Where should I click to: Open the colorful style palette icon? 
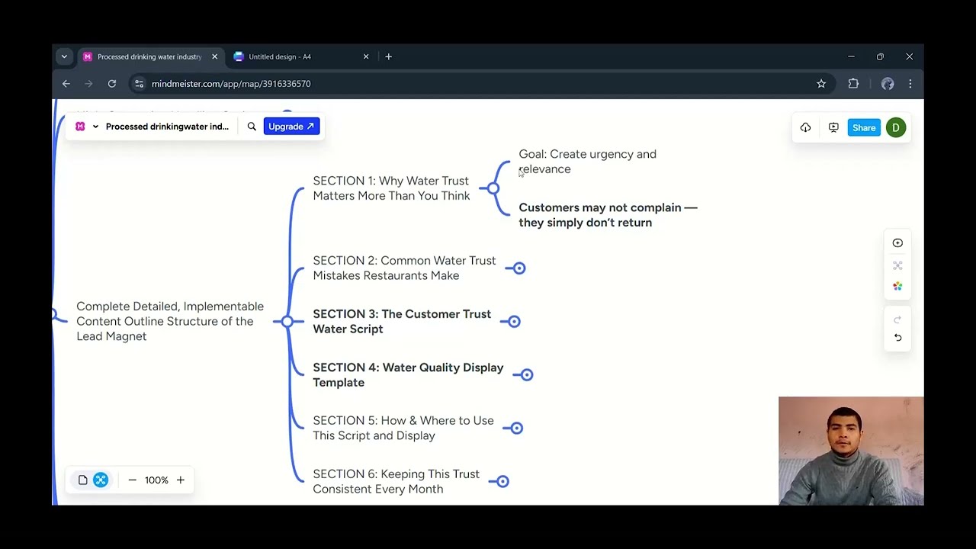point(897,287)
